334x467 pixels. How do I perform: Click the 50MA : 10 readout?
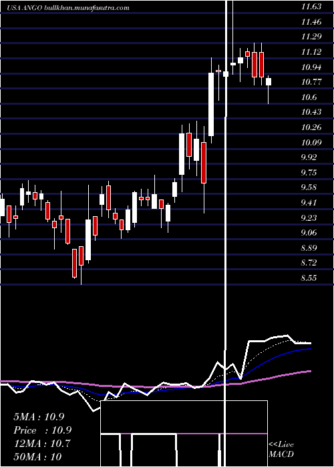pyautogui.click(x=37, y=457)
